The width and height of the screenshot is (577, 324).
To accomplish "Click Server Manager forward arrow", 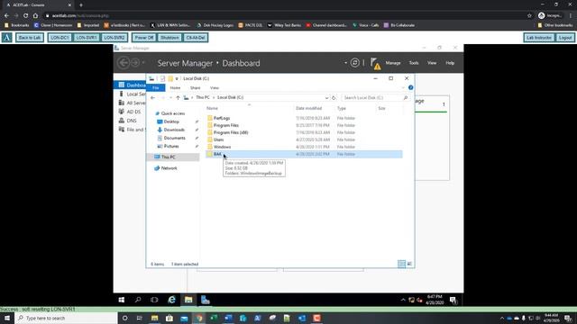I will [135, 63].
